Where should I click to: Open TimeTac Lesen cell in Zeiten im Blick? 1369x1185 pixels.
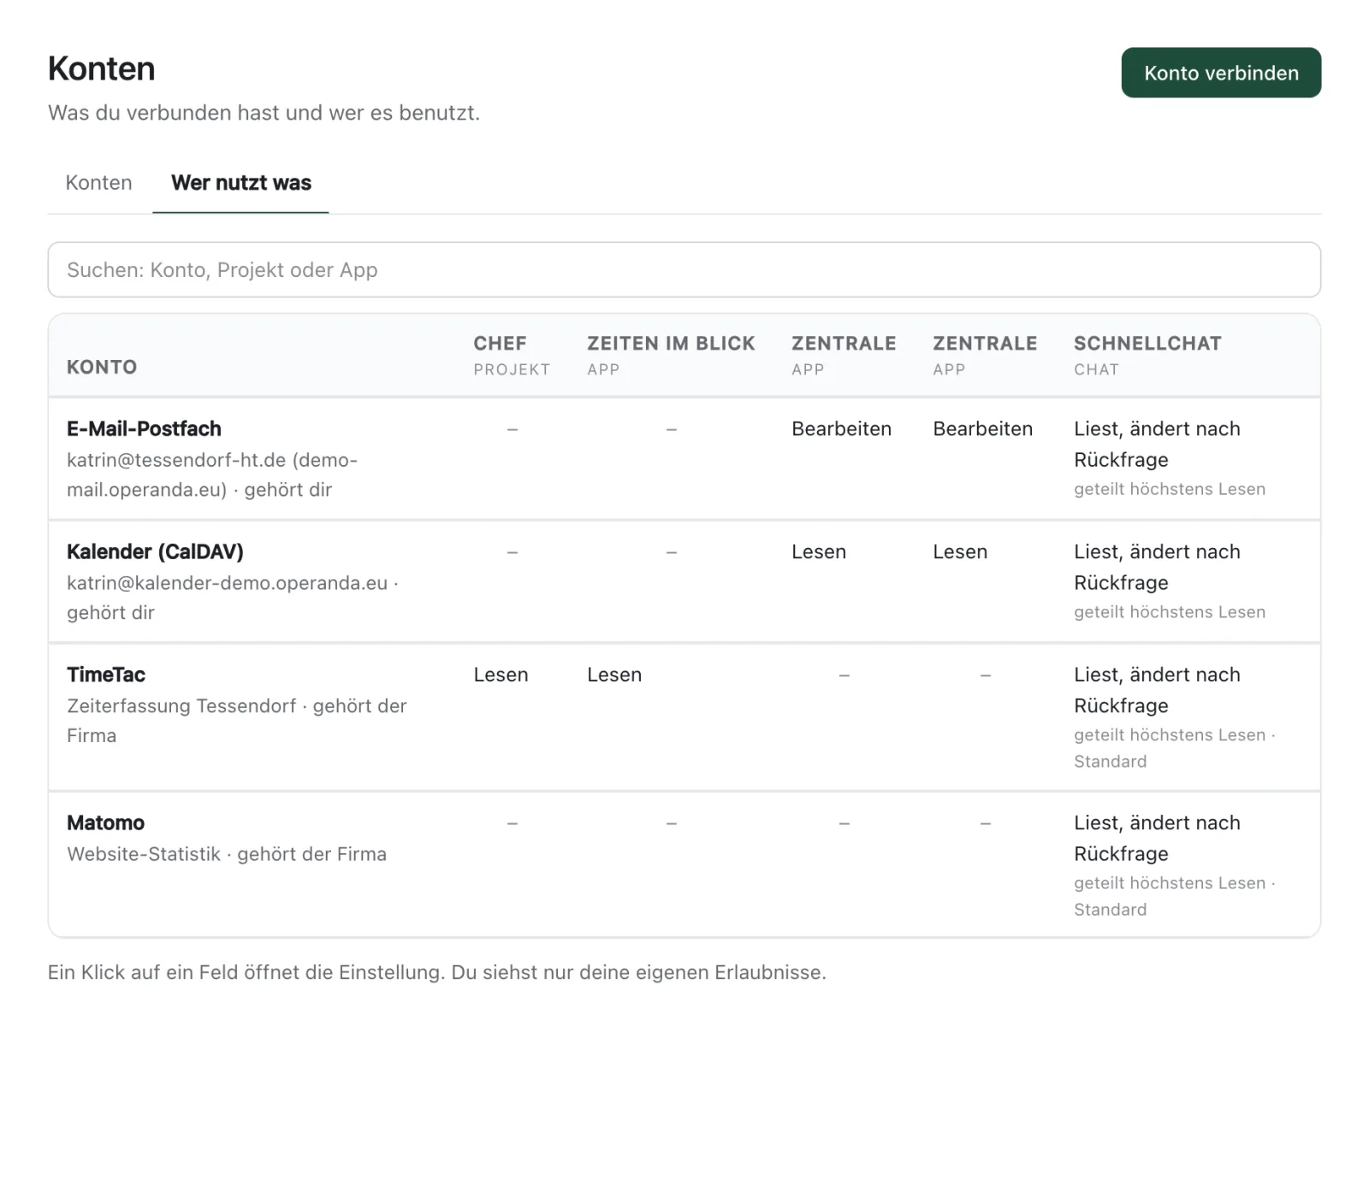click(614, 675)
